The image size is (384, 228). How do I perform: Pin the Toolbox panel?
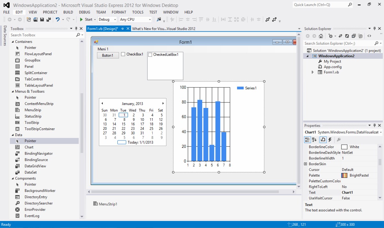pos(76,29)
